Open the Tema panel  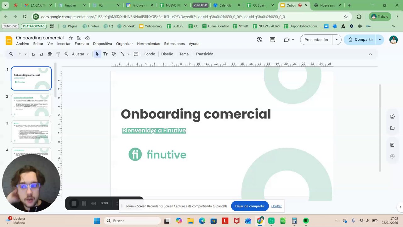[184, 54]
